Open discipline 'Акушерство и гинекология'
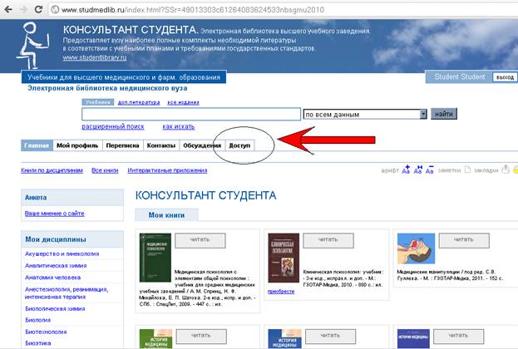Screen dimensions: 518x349 62,253
